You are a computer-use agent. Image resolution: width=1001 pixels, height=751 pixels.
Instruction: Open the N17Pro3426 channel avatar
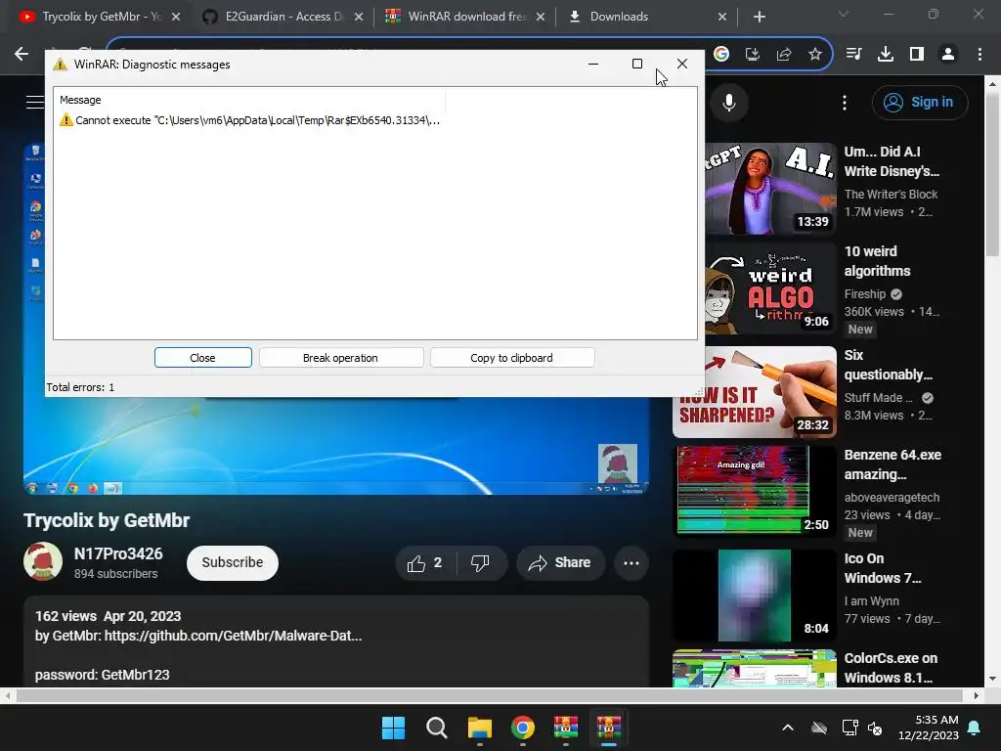coord(43,562)
